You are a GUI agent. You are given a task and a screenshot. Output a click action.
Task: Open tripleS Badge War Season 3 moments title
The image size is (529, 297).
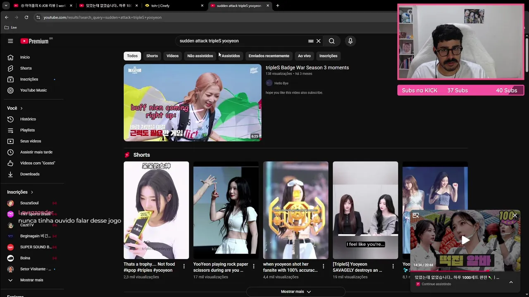(307, 68)
